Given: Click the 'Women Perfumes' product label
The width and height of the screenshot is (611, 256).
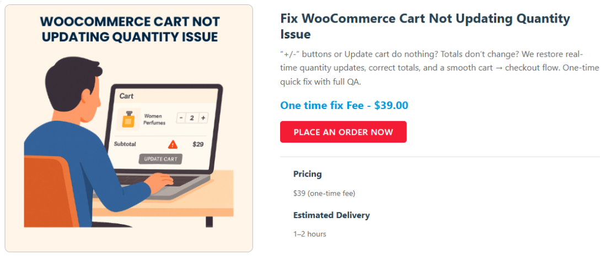Looking at the screenshot, I should [154, 119].
